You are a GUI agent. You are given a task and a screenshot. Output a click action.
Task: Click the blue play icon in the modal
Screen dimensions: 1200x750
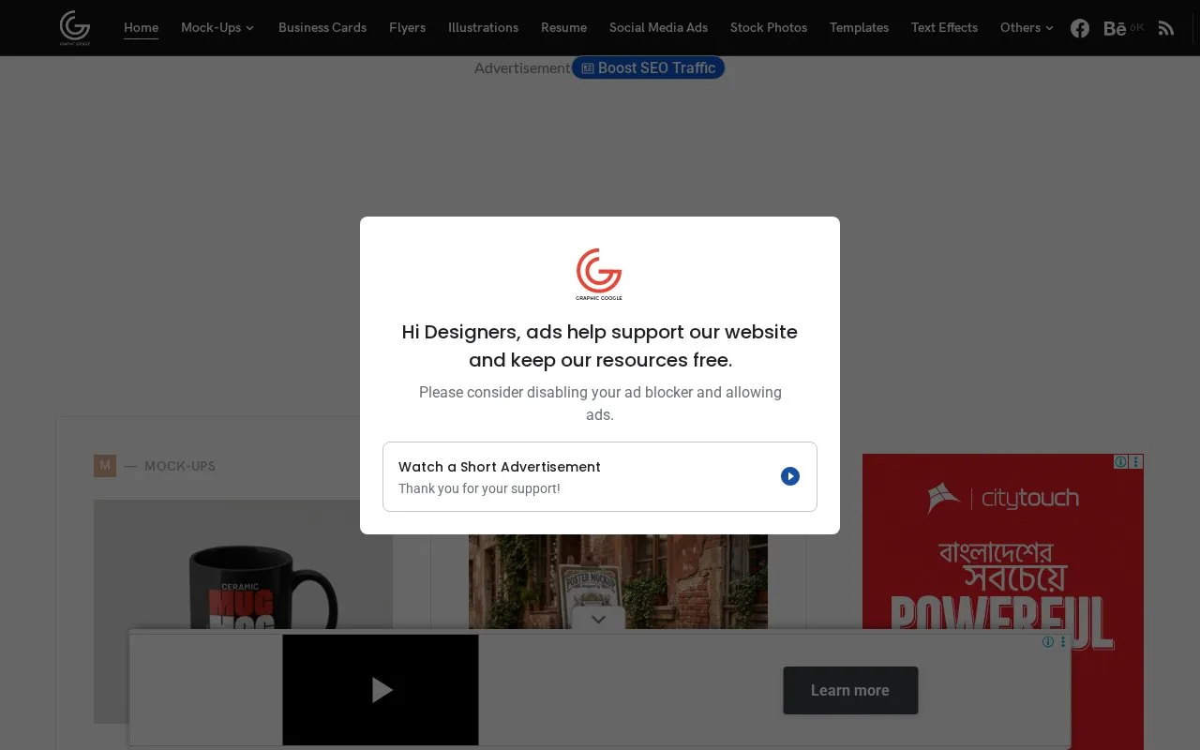pyautogui.click(x=790, y=476)
